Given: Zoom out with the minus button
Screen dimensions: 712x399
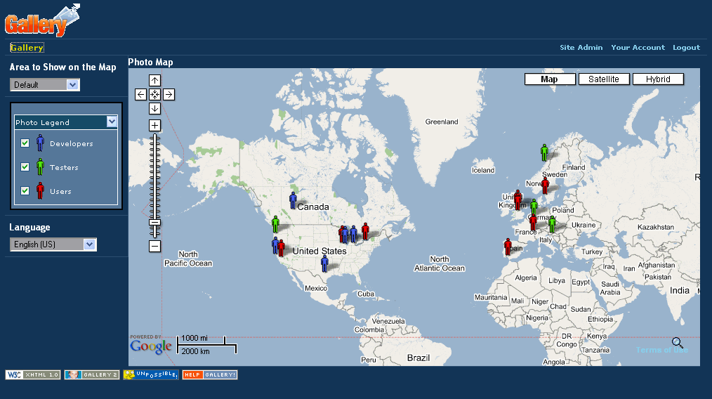Looking at the screenshot, I should (155, 247).
